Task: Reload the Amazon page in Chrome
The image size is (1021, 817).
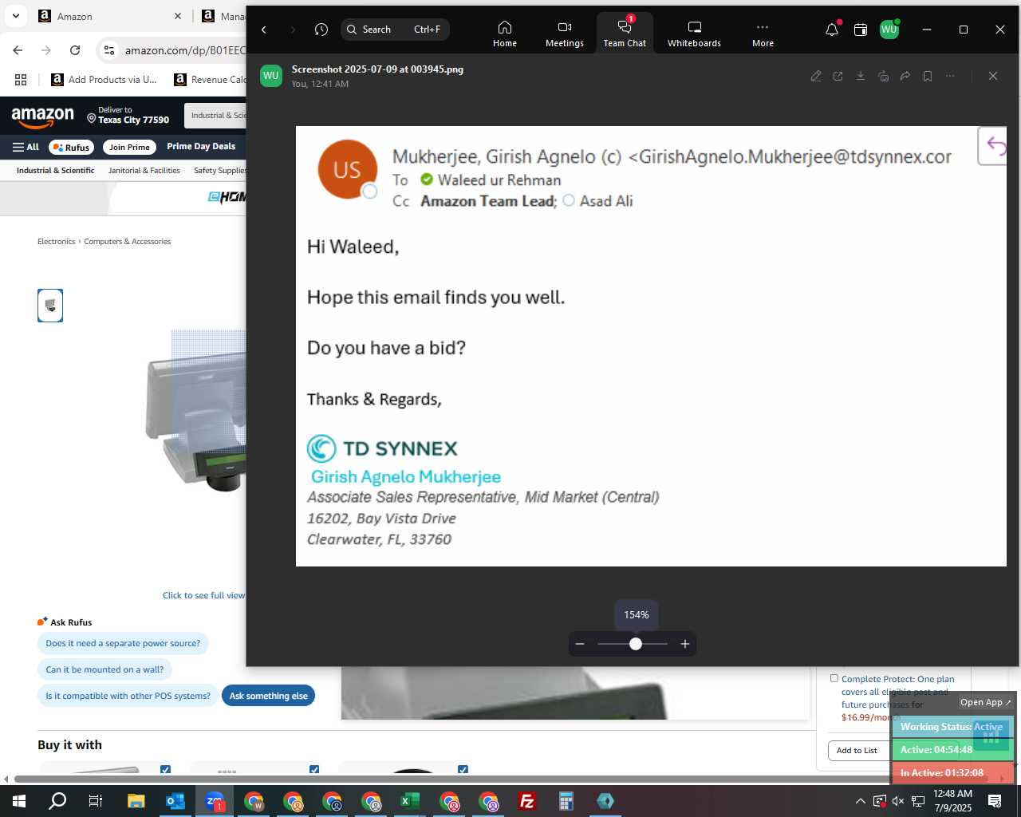Action: pyautogui.click(x=75, y=50)
